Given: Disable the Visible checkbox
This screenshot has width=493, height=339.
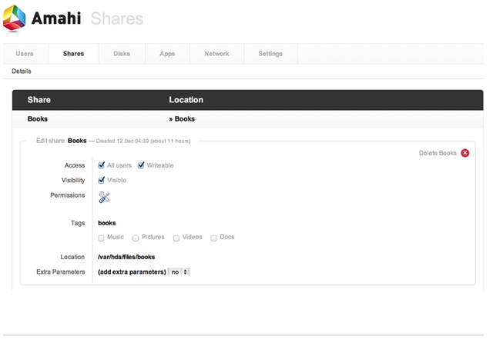Looking at the screenshot, I should click(x=102, y=180).
